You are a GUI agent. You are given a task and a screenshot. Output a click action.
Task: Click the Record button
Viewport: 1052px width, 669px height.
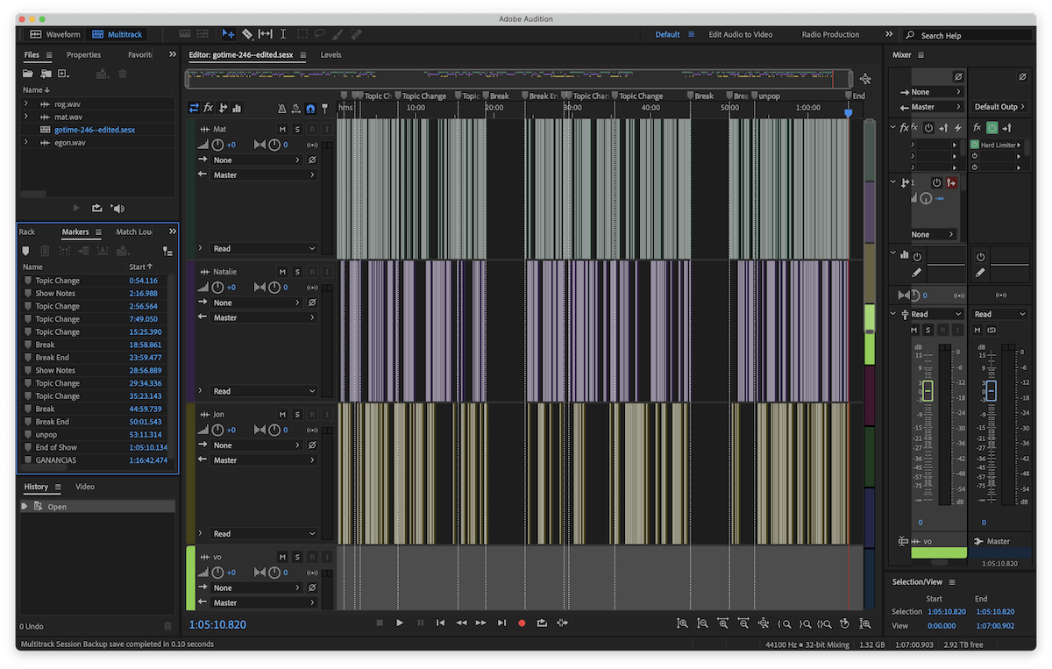pyautogui.click(x=522, y=623)
